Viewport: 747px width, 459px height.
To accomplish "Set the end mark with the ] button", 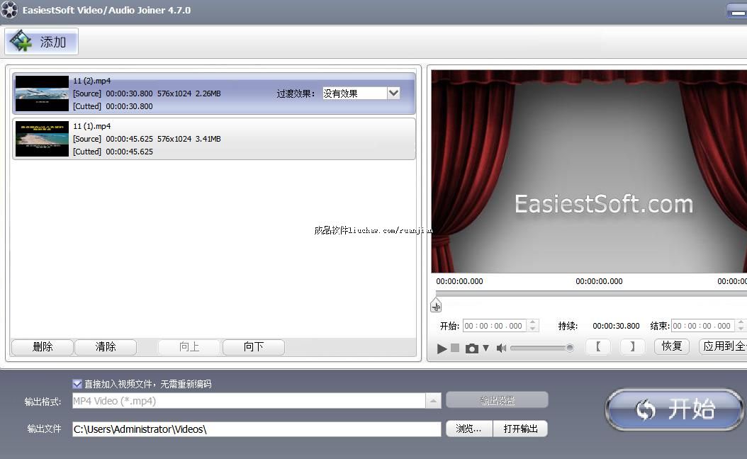I will coord(632,346).
